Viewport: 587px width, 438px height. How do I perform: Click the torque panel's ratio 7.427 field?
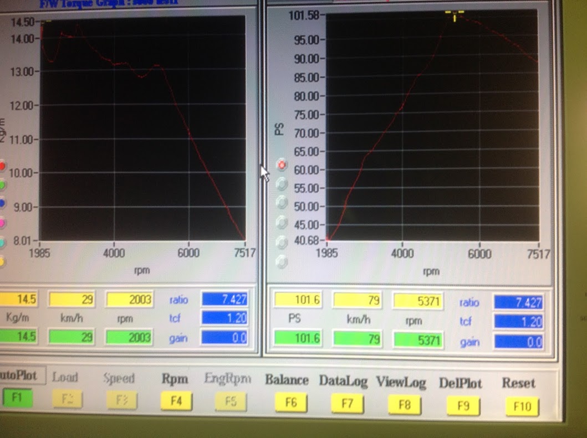[224, 299]
